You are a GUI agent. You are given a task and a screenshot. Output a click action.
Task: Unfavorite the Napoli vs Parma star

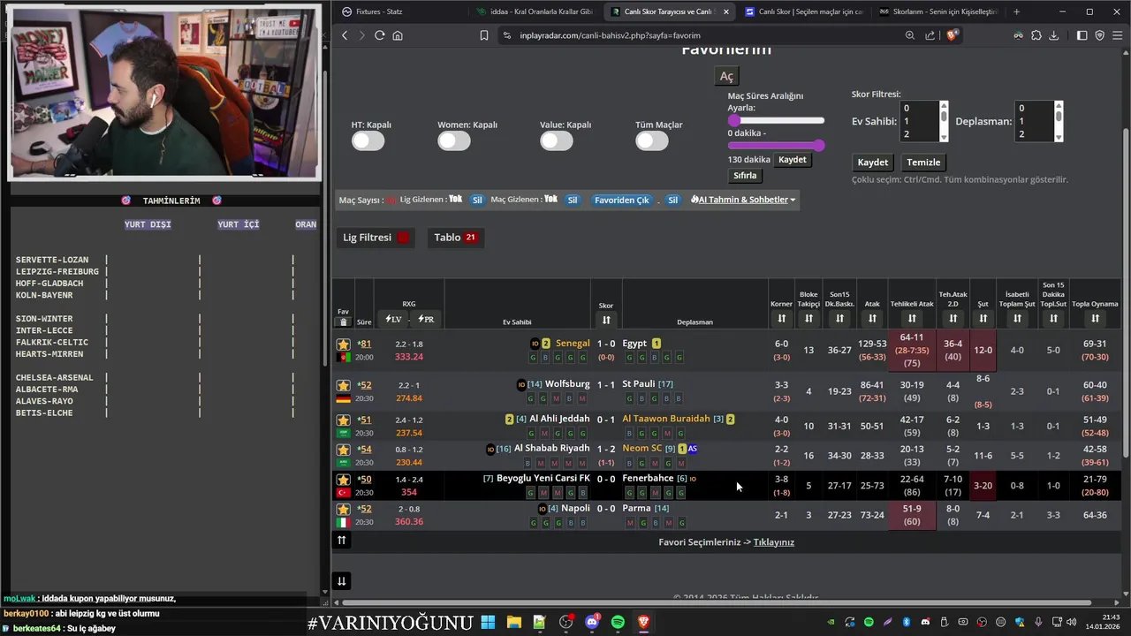coord(343,510)
